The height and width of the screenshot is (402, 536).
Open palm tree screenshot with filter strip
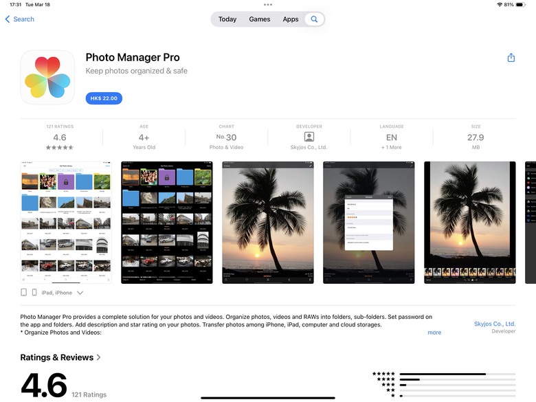point(469,223)
